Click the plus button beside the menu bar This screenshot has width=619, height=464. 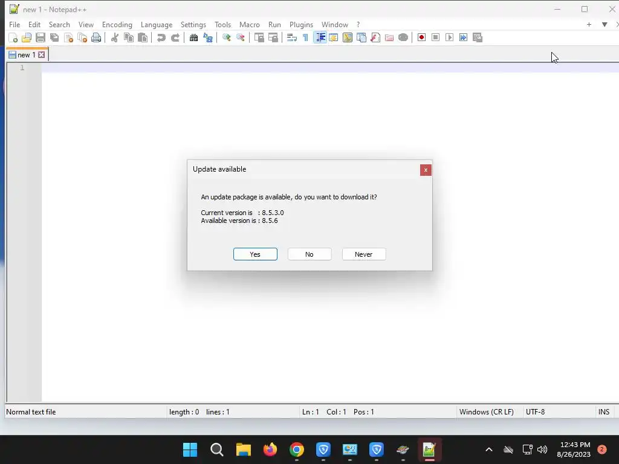(x=589, y=24)
